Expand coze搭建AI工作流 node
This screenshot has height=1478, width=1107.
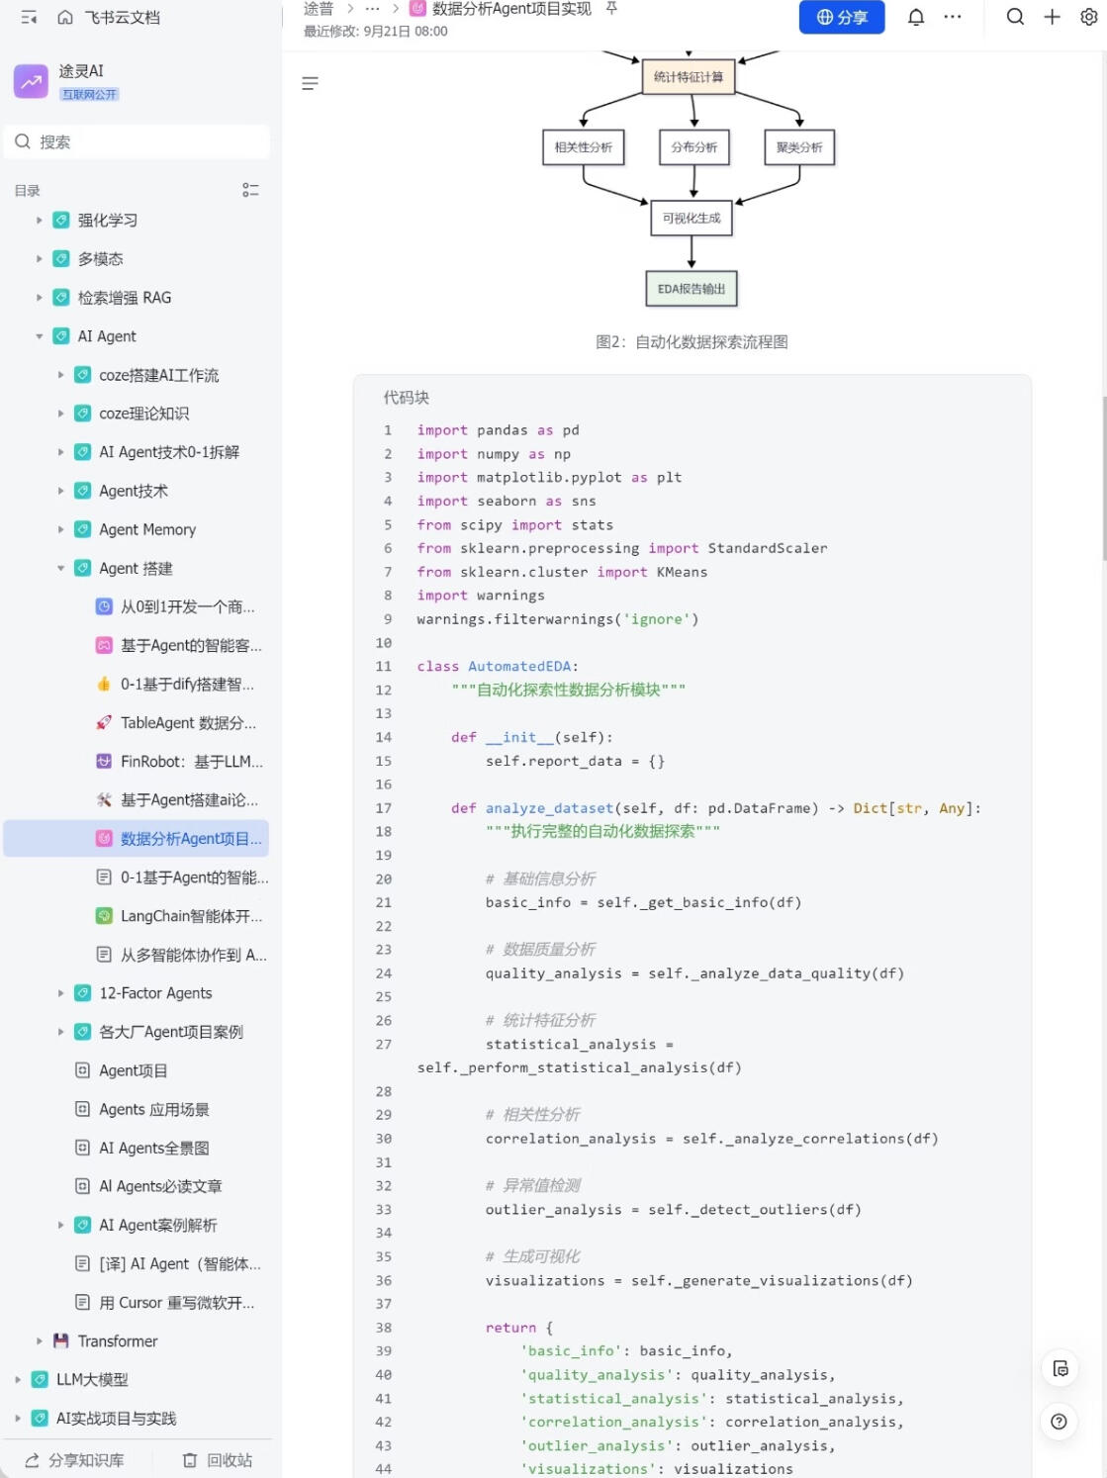(60, 375)
